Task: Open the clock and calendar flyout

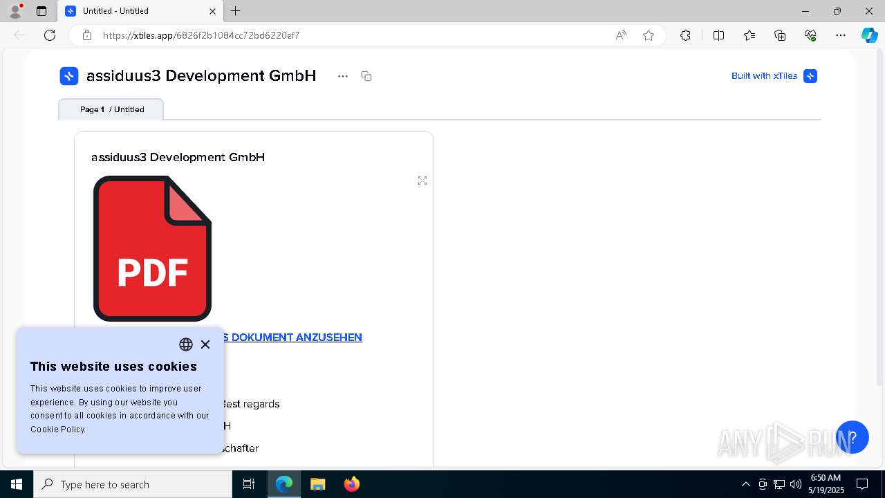Action: point(826,484)
